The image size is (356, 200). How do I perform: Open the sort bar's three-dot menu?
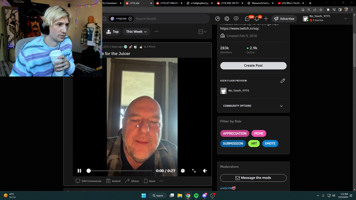coord(156,32)
